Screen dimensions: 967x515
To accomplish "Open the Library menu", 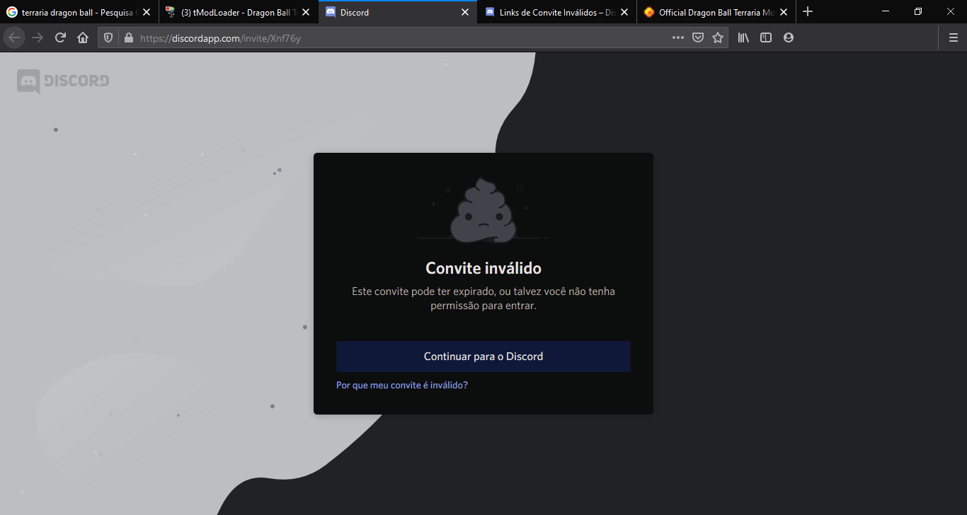I will point(743,37).
